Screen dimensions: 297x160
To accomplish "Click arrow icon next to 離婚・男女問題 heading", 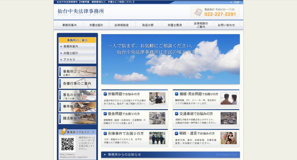I will click(x=176, y=94).
